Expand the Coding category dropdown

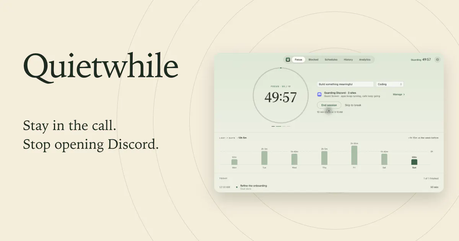390,84
